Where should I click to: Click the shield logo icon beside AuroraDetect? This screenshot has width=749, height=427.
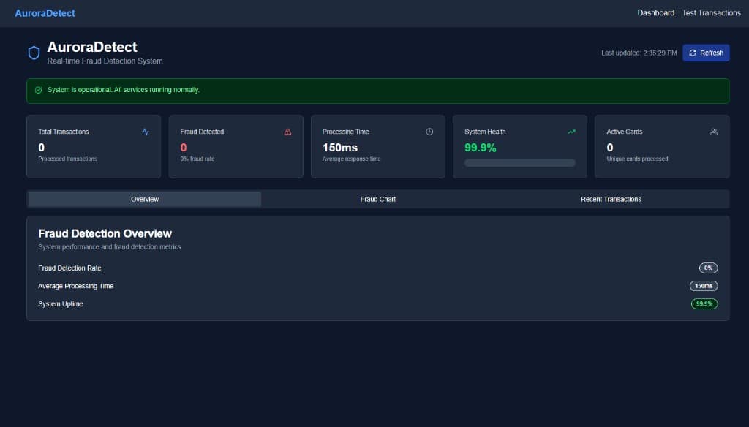pos(34,53)
